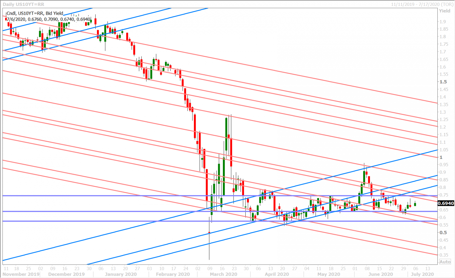Click the 0.6 yield axis label
The width and height of the screenshot is (455, 278).
point(442,217)
